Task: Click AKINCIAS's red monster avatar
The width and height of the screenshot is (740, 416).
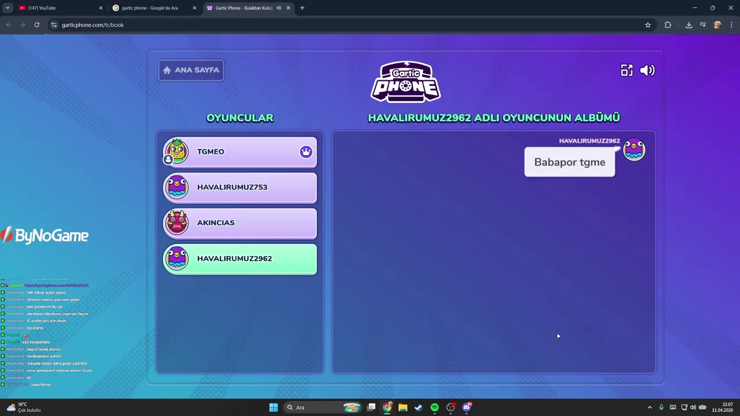Action: [176, 222]
